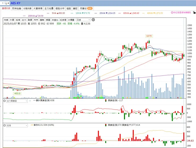196x148 pixels.
Task: Open the 主力買賣超 indicator dropdown
Action: click(x=17, y=101)
